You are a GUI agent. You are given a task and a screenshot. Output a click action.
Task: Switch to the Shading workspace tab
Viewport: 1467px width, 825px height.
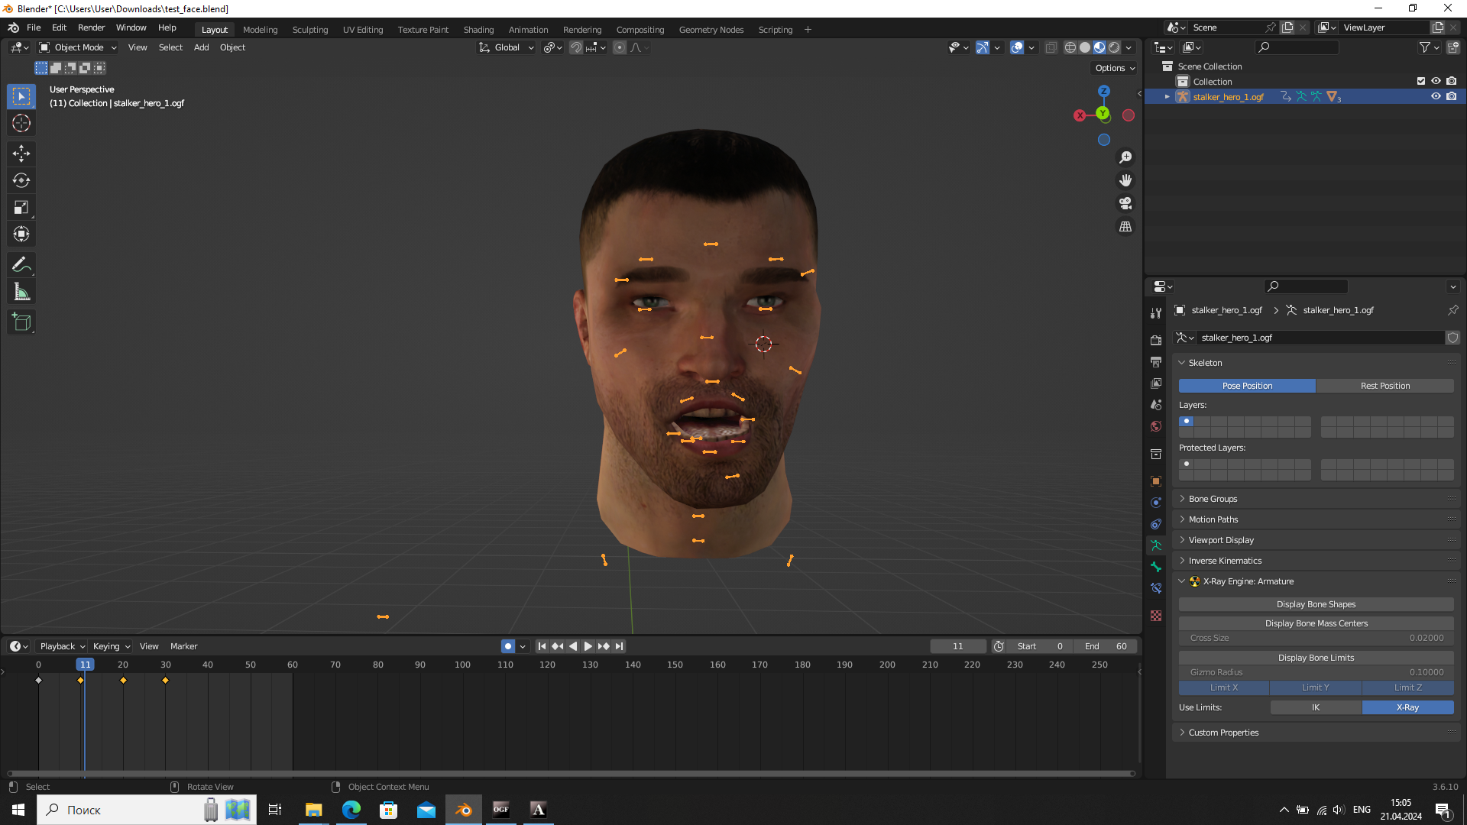[478, 29]
